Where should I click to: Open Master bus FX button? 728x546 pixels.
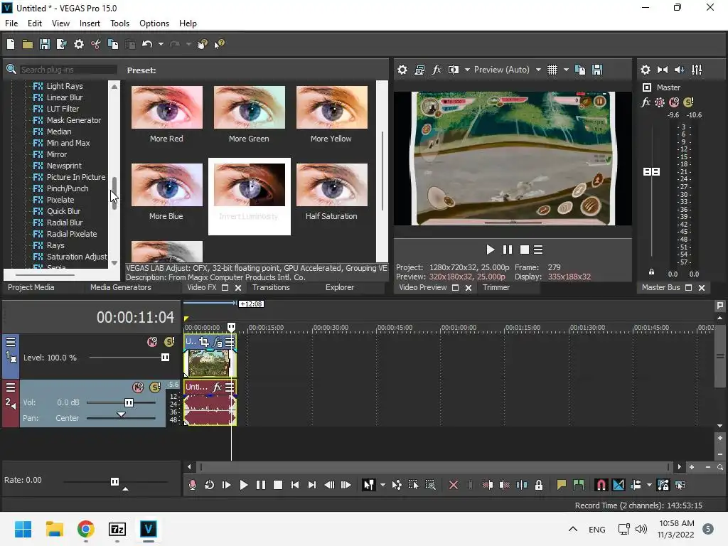646,102
